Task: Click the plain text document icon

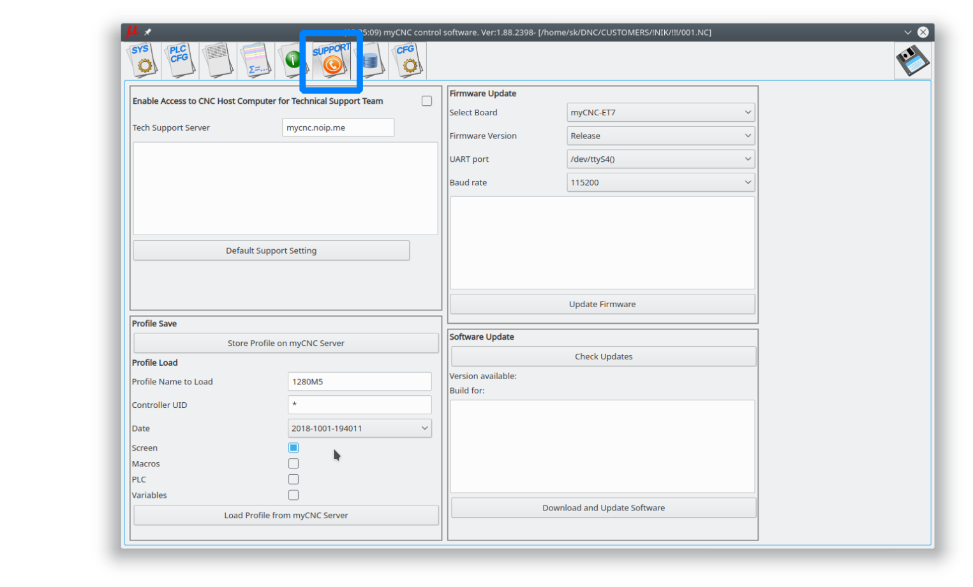Action: [x=218, y=61]
